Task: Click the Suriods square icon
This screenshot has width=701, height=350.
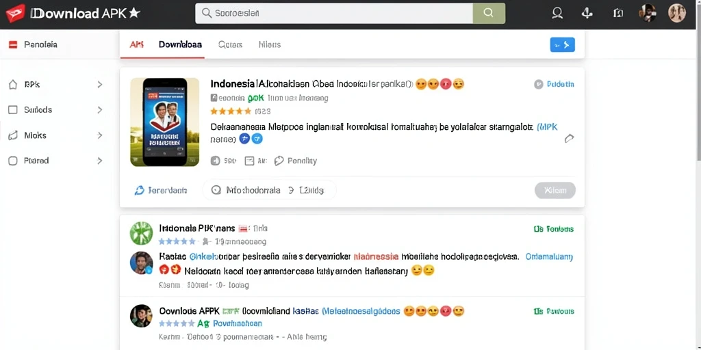Action: (x=13, y=110)
